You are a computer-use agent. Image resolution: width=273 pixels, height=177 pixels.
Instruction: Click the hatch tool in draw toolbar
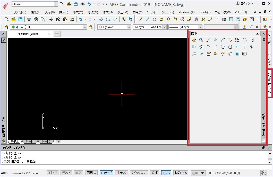tap(231, 19)
